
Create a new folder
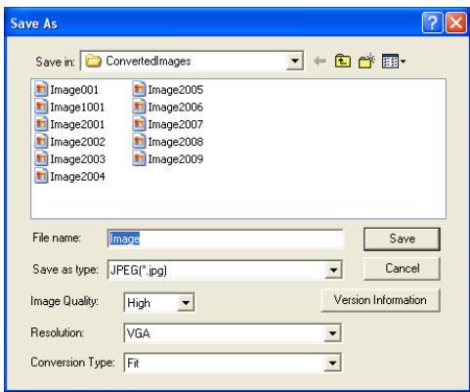(366, 61)
